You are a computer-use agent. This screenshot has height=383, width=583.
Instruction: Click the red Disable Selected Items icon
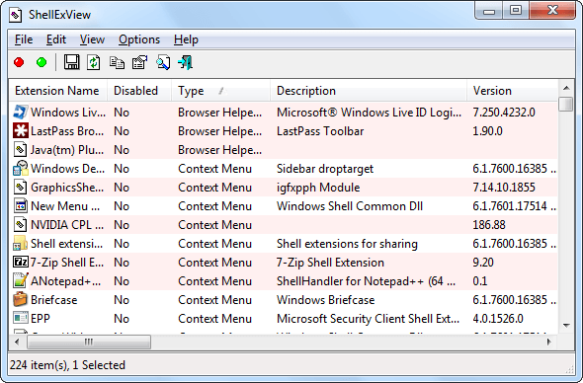coord(19,62)
